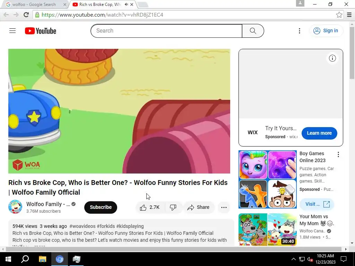Click the horizontal page scrollbar
The height and width of the screenshot is (266, 355).
pos(174,249)
